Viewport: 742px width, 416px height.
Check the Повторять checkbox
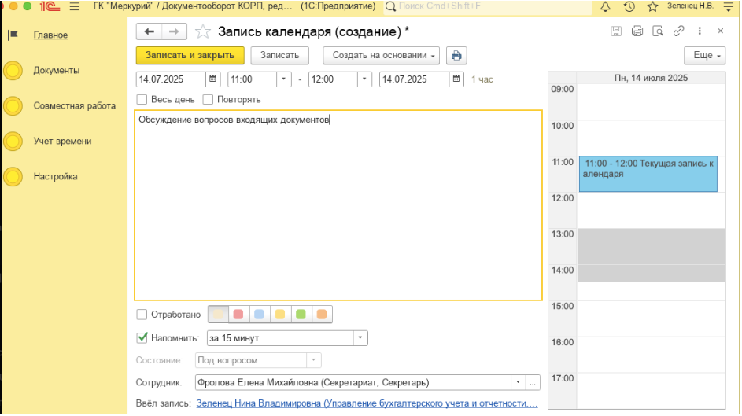[209, 100]
